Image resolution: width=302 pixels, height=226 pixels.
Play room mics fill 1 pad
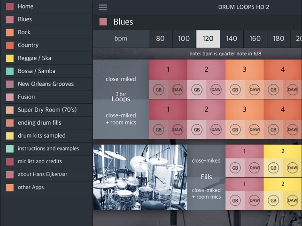245,184
